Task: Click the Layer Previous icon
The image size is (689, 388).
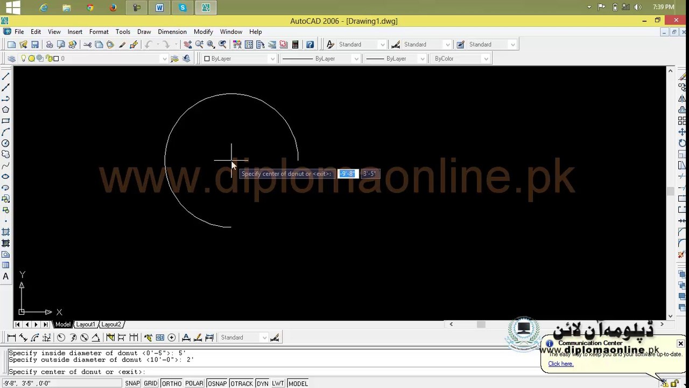Action: coord(186,59)
